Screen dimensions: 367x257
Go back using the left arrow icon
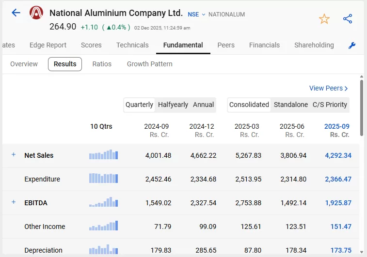[x=16, y=13]
